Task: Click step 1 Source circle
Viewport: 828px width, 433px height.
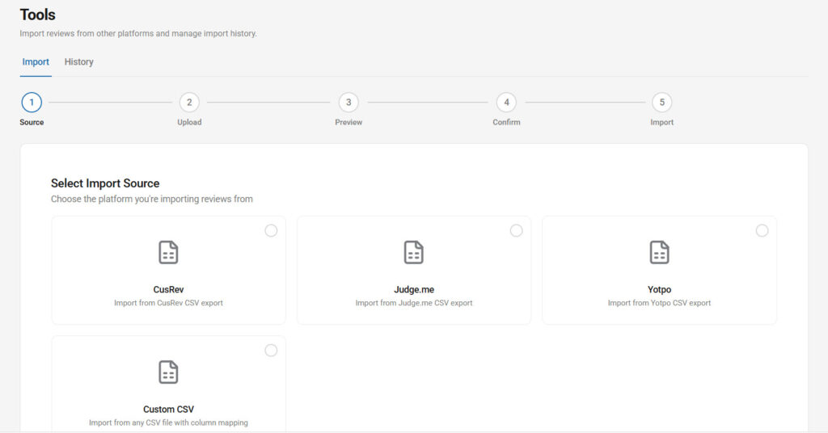Action: pyautogui.click(x=32, y=103)
